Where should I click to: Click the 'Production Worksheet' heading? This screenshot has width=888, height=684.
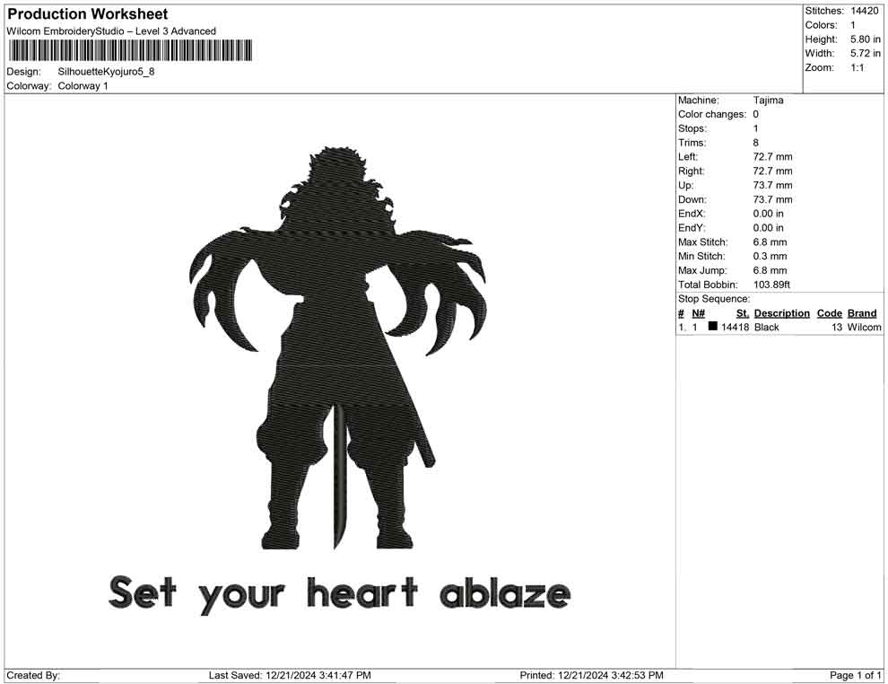coord(88,14)
